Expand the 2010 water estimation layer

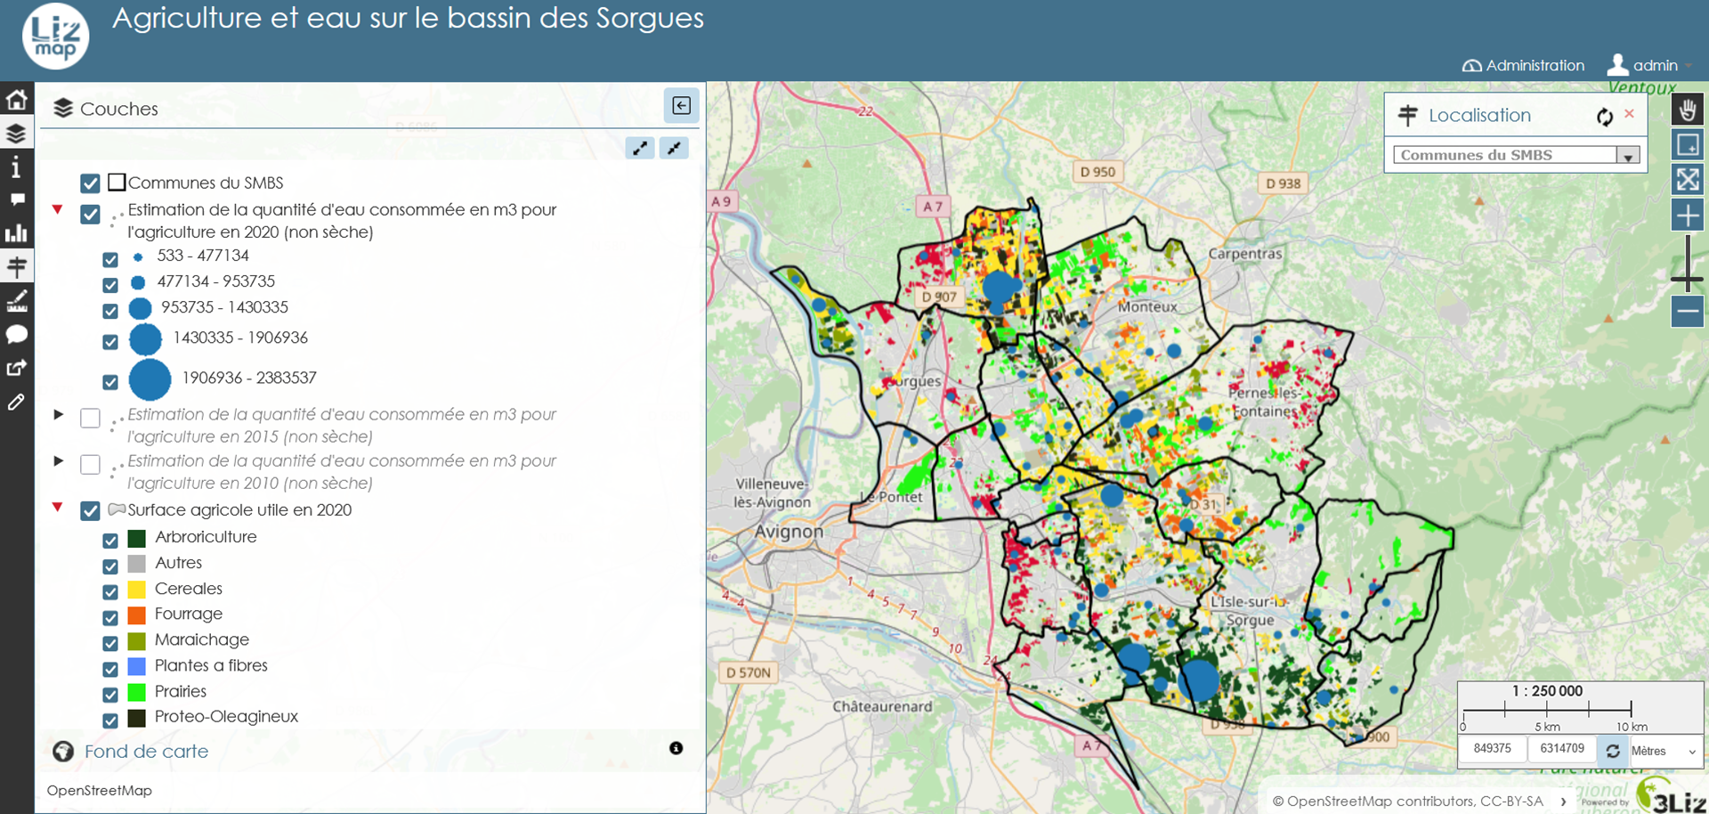pyautogui.click(x=59, y=461)
